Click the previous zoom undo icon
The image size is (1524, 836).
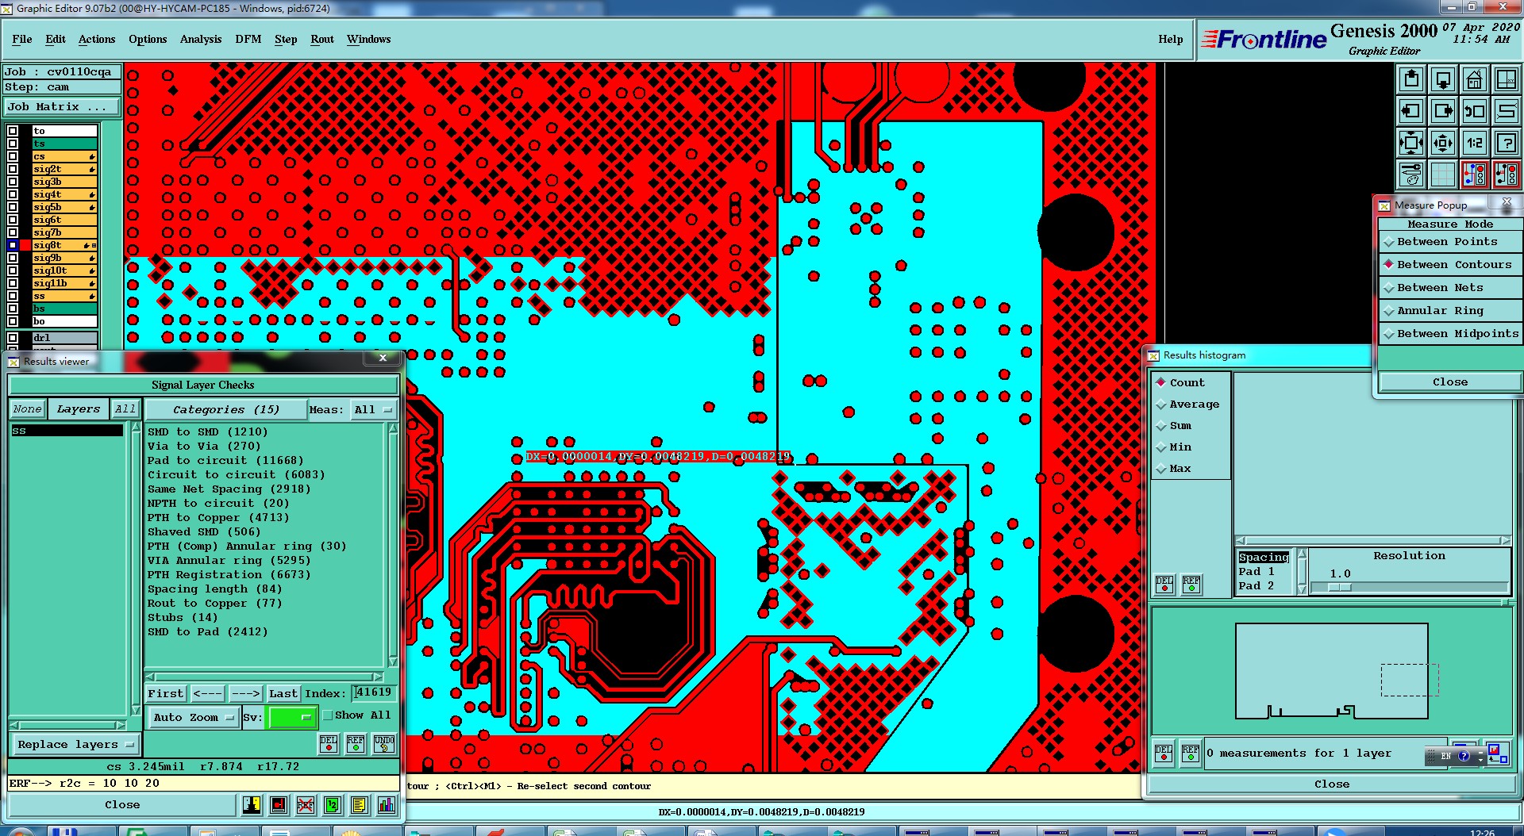(1475, 111)
